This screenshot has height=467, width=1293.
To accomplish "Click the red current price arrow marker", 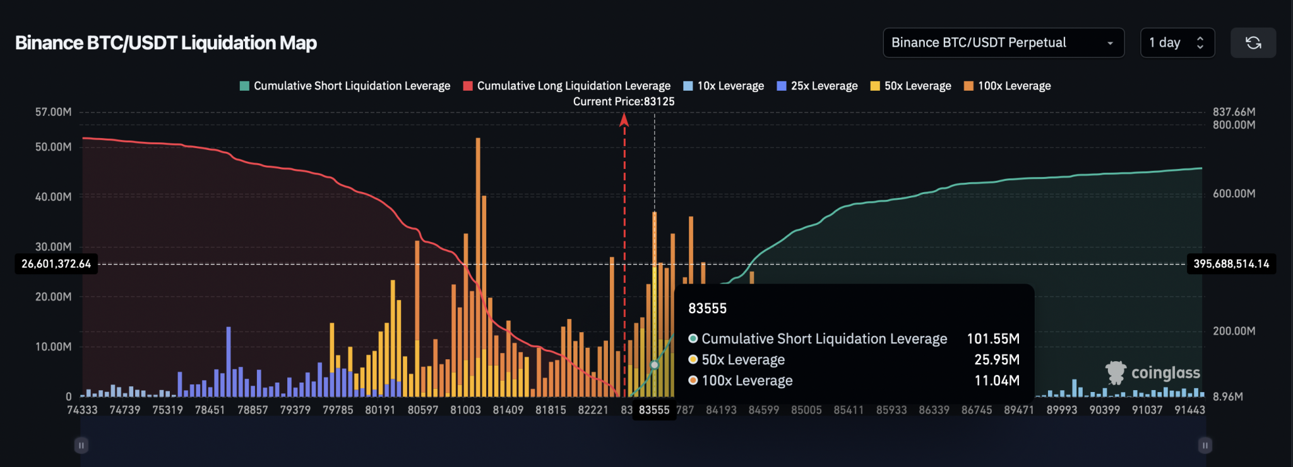I will 624,119.
